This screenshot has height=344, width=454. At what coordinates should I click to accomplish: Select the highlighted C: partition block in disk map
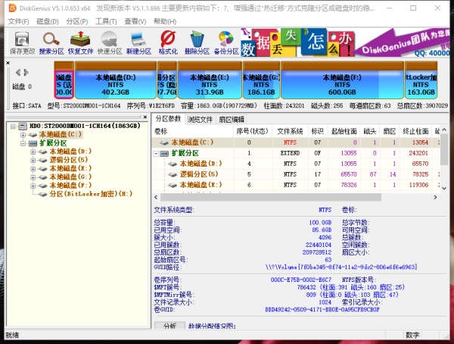coord(64,80)
